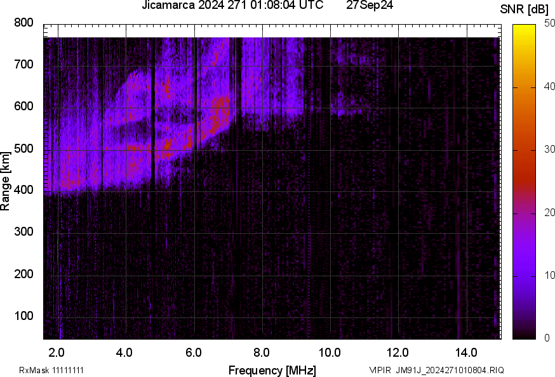Click range tick label '800'
The height and width of the screenshot is (377, 555).
pos(23,23)
